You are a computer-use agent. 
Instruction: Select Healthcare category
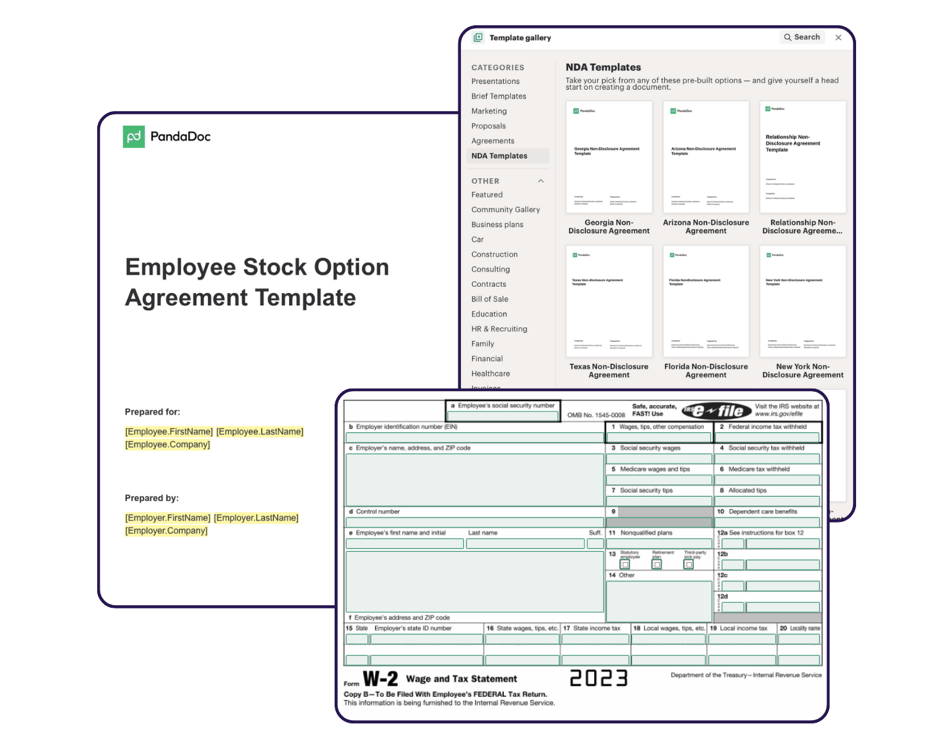[x=491, y=374]
